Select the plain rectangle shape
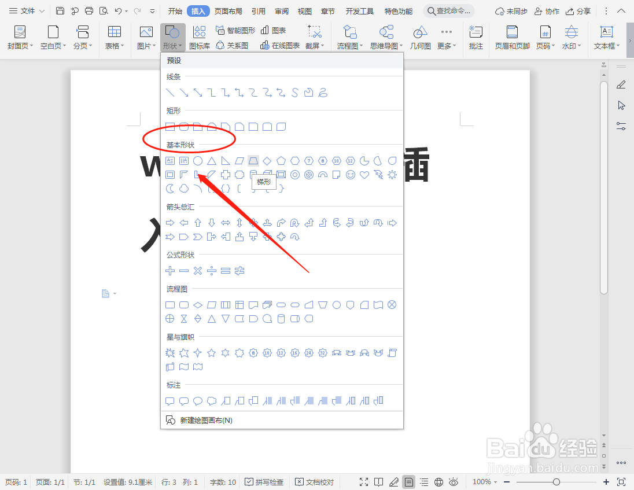 click(x=170, y=127)
